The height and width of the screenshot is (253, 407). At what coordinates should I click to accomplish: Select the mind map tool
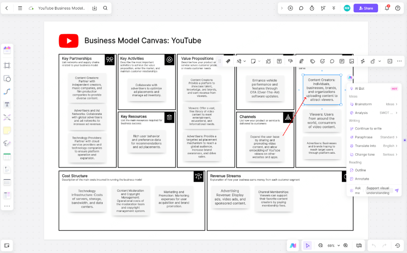[x=7, y=118]
